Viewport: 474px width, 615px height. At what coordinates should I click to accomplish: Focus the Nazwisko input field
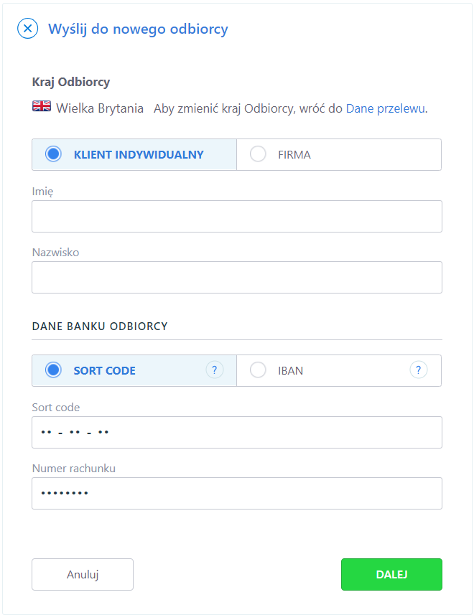[237, 277]
